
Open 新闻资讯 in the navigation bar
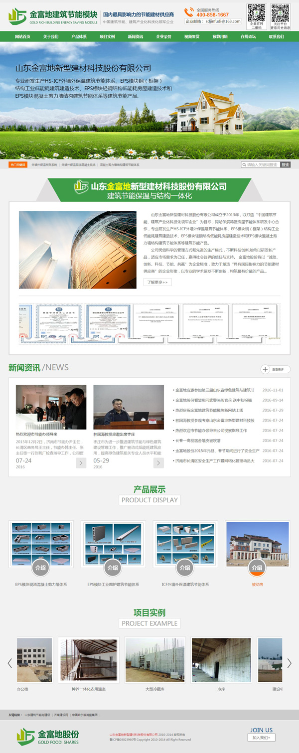pyautogui.click(x=136, y=36)
